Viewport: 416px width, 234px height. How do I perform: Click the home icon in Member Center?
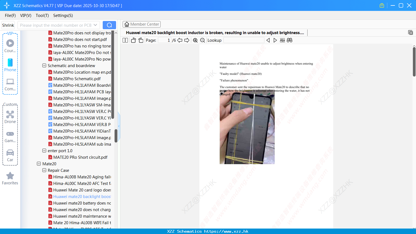tap(127, 24)
